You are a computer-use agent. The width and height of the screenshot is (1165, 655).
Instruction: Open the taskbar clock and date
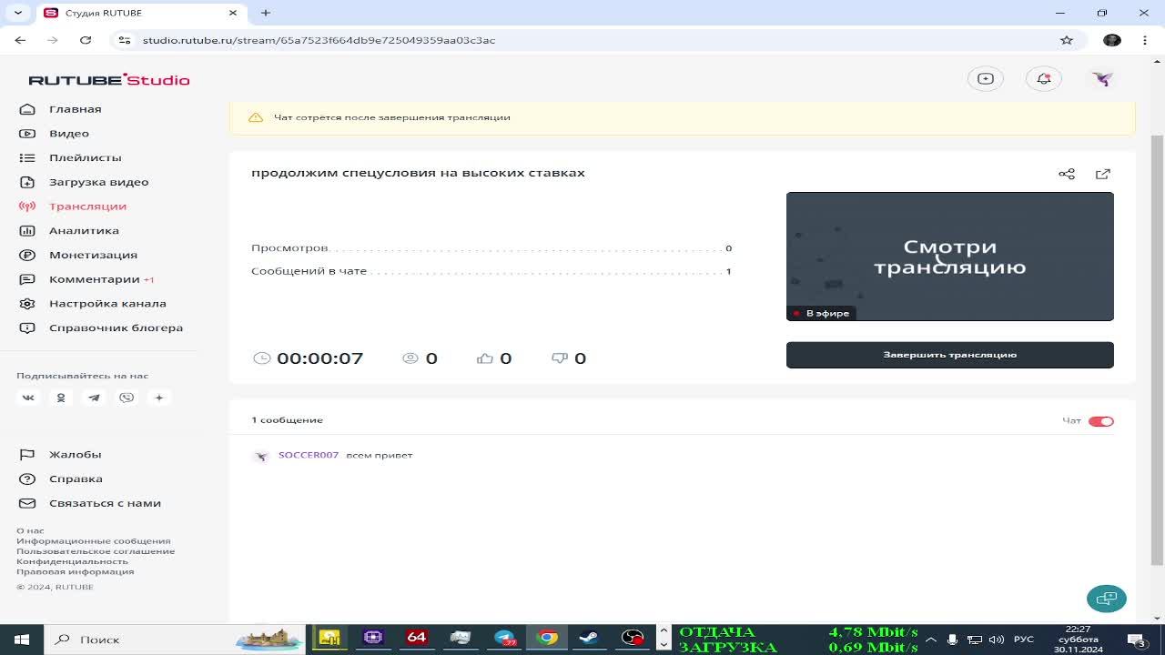pos(1079,640)
